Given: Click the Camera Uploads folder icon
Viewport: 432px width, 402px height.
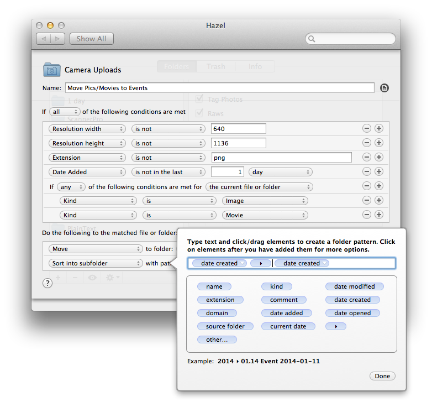Looking at the screenshot, I should (x=52, y=70).
